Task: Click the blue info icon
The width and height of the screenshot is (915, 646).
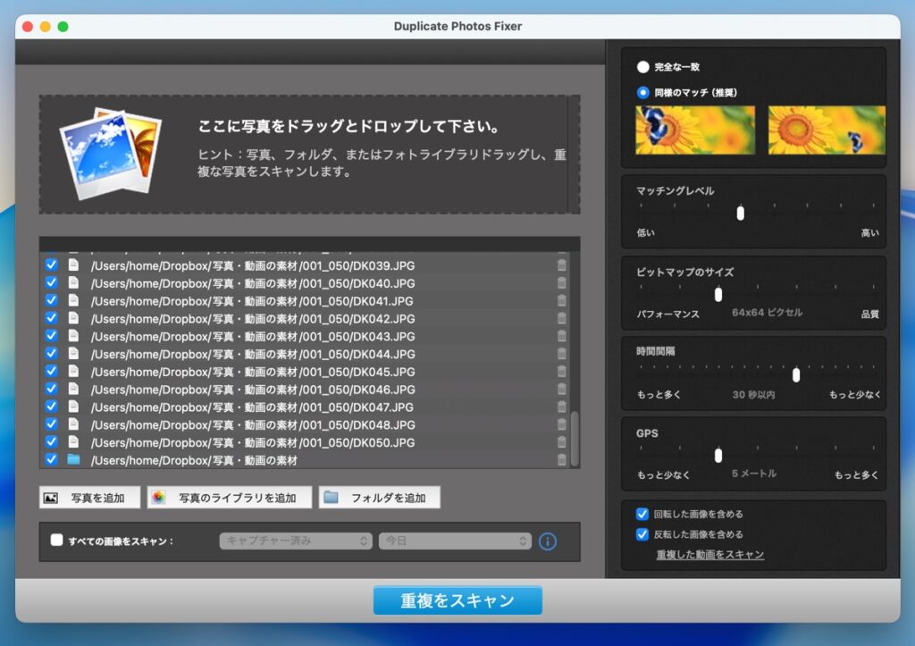Action: click(548, 541)
